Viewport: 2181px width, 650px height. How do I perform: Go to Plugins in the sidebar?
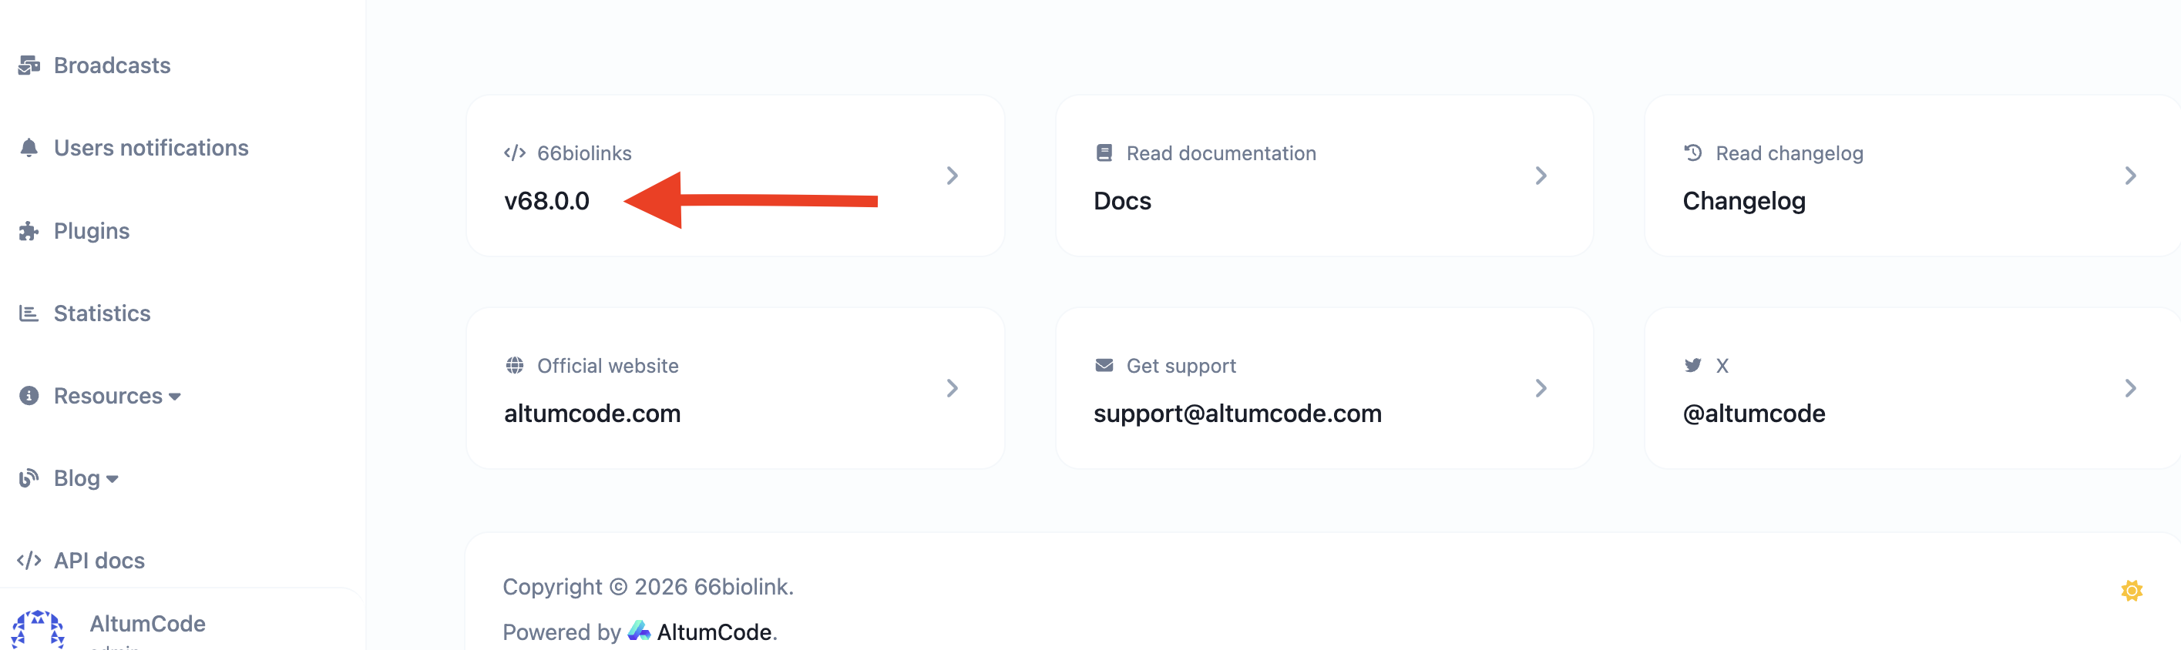tap(92, 231)
